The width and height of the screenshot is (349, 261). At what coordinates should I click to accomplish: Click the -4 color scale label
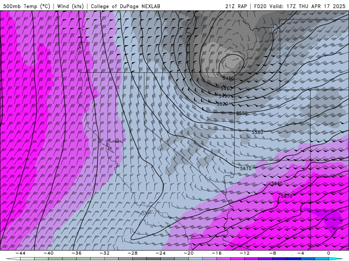tap(301, 253)
